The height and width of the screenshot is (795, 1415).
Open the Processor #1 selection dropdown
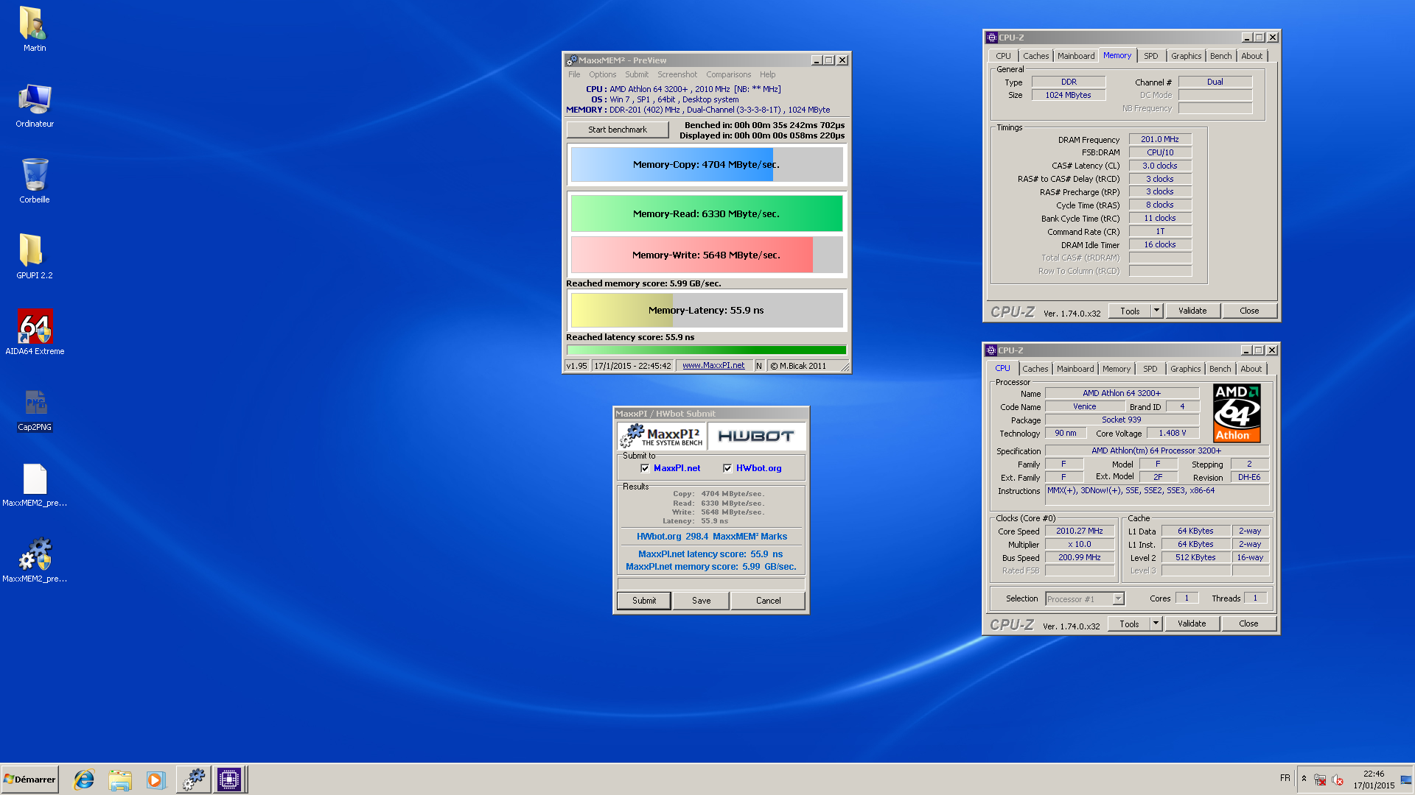[1085, 599]
